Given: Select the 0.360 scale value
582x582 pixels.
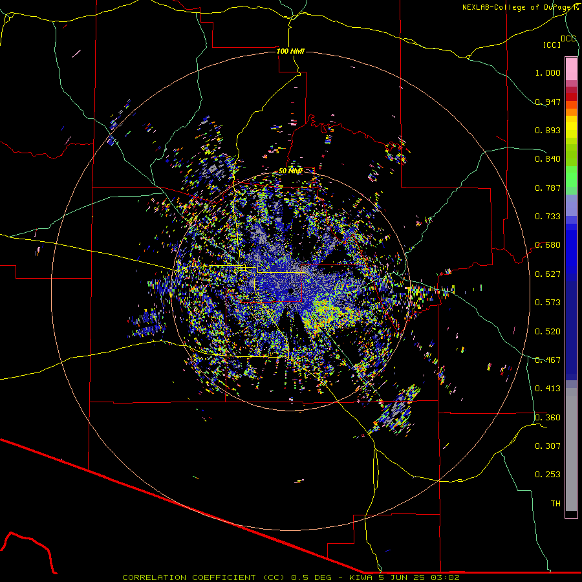Looking at the screenshot, I should click(548, 418).
